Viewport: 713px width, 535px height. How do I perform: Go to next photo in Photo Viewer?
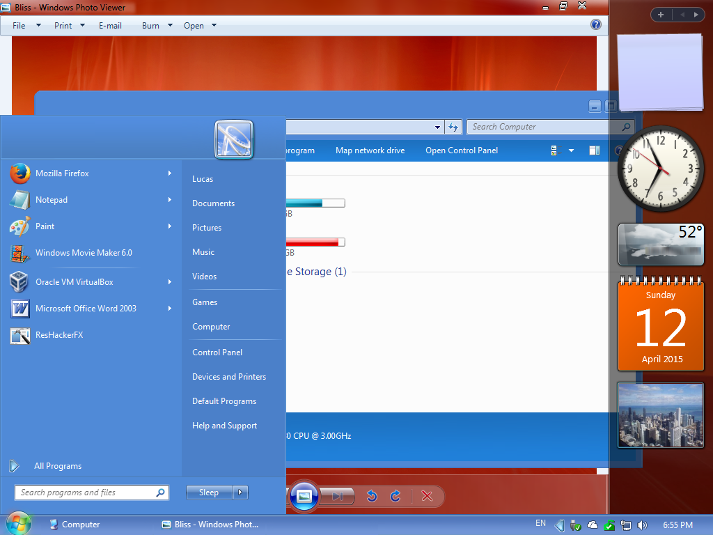point(337,496)
